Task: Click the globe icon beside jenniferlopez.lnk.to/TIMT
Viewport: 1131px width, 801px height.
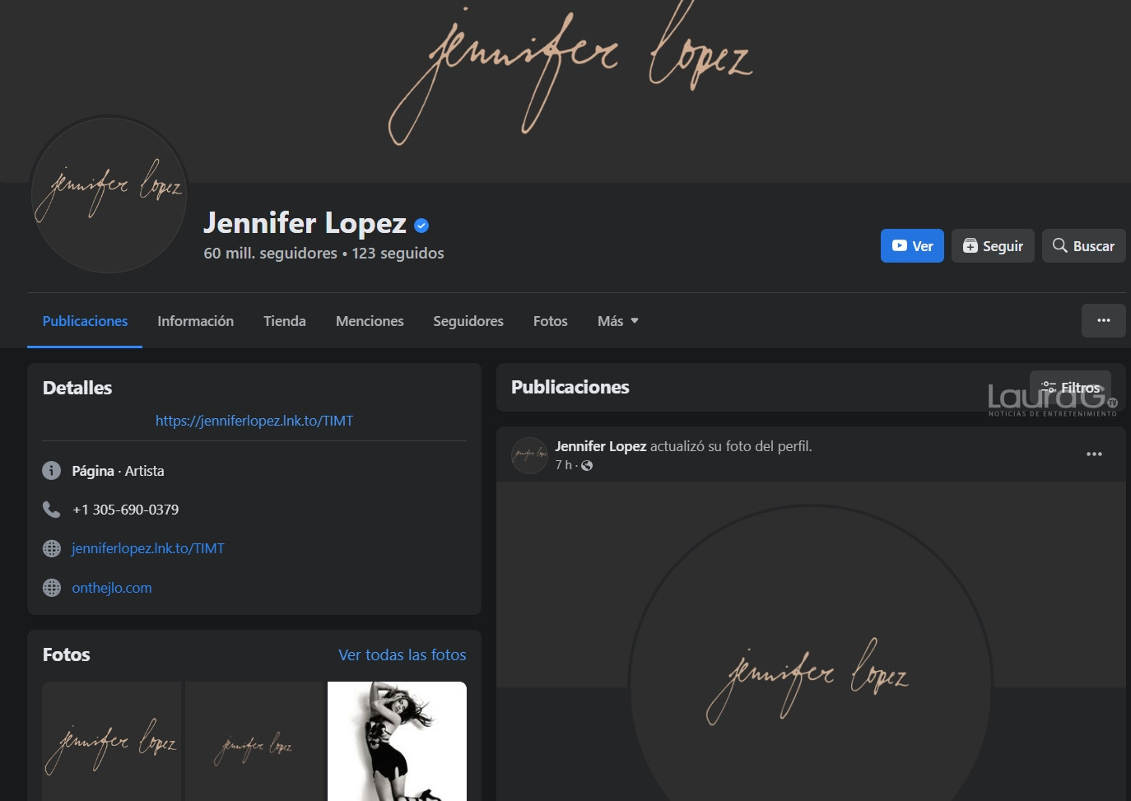Action: point(51,548)
